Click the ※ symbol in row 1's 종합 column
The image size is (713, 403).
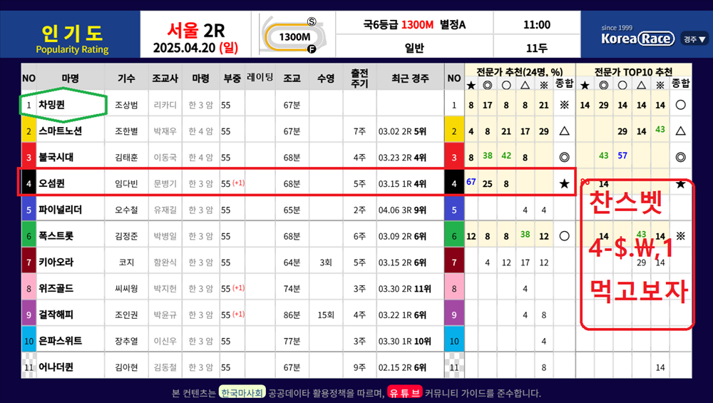564,105
